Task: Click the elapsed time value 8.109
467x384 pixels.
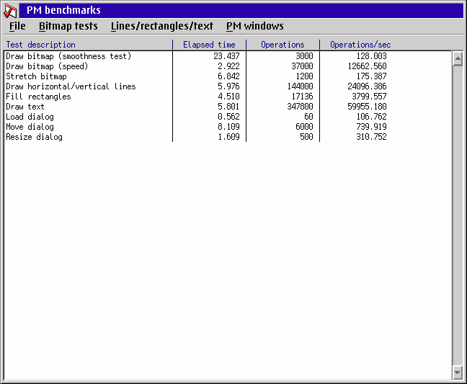Action: coord(228,127)
